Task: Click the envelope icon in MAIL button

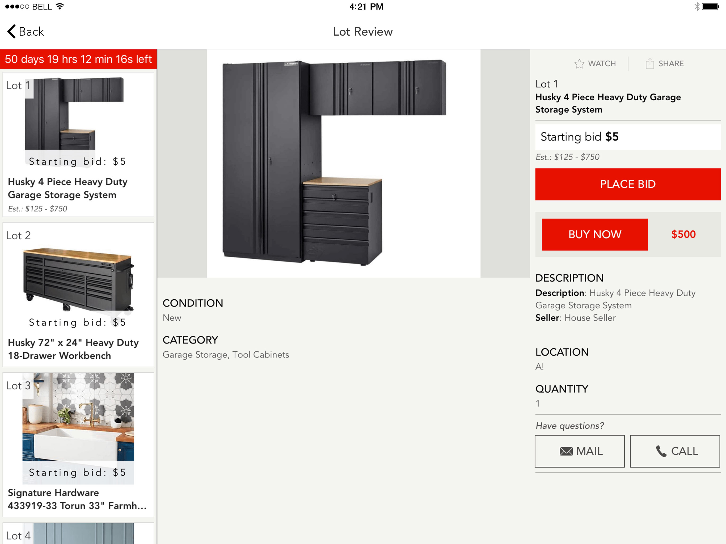Action: 566,452
